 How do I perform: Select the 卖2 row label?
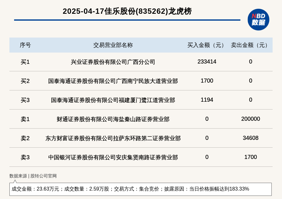click(x=25, y=138)
